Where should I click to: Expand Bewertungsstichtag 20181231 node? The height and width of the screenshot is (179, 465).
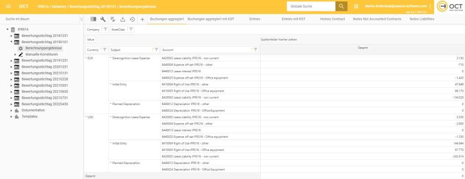pyautogui.click(x=11, y=36)
